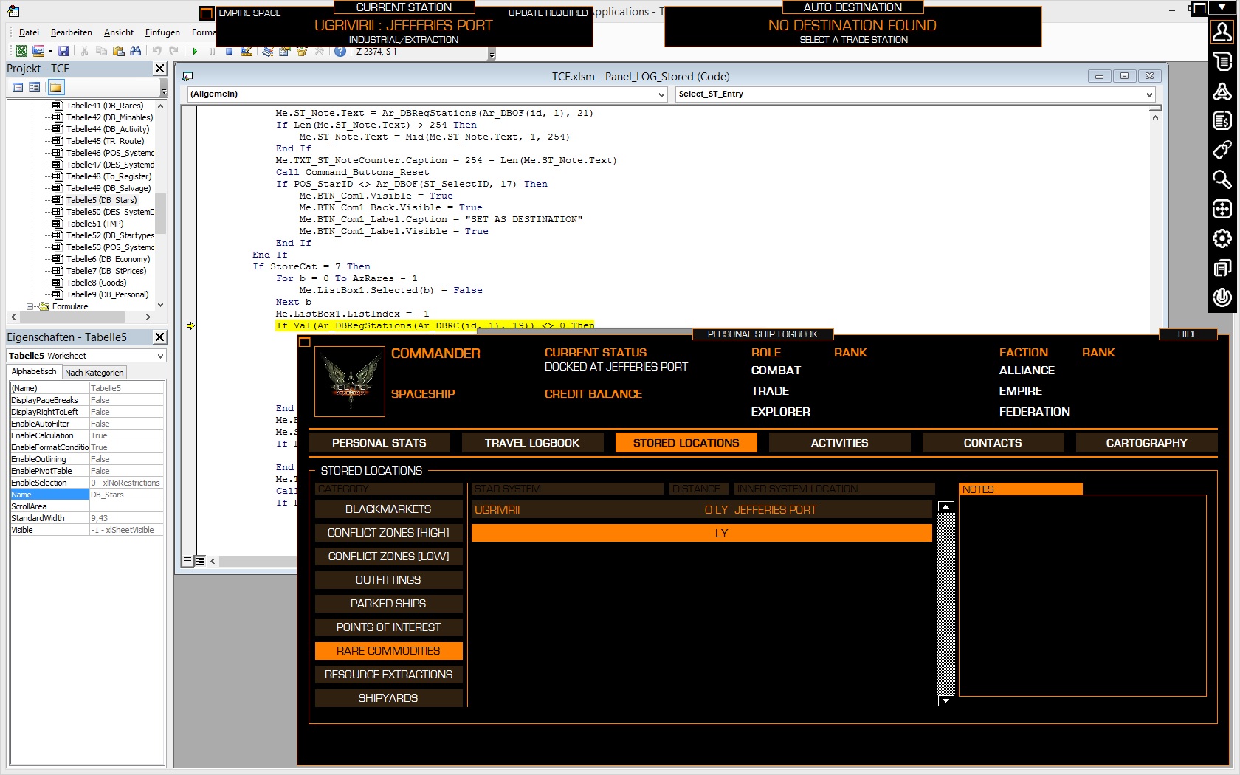1240x775 pixels.
Task: Select the OUTFITTING category button
Action: (x=388, y=580)
